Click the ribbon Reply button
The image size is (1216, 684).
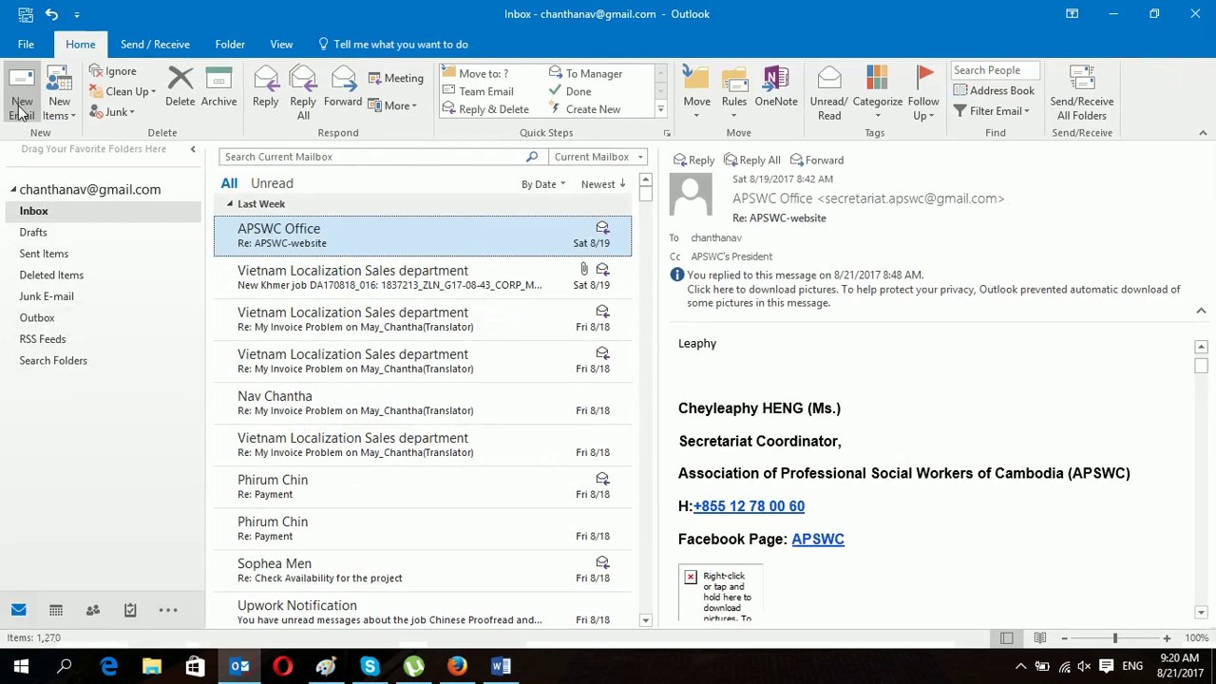[x=266, y=87]
